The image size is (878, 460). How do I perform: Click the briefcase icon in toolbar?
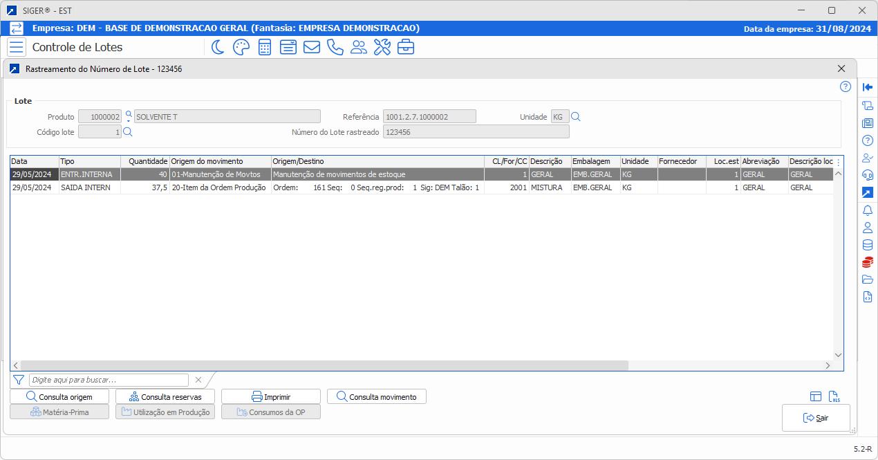point(405,47)
